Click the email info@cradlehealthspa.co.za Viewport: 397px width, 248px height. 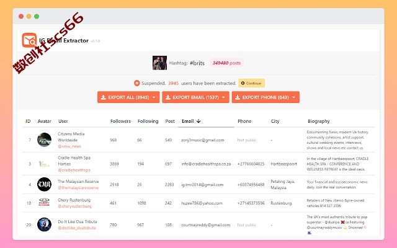(x=206, y=164)
